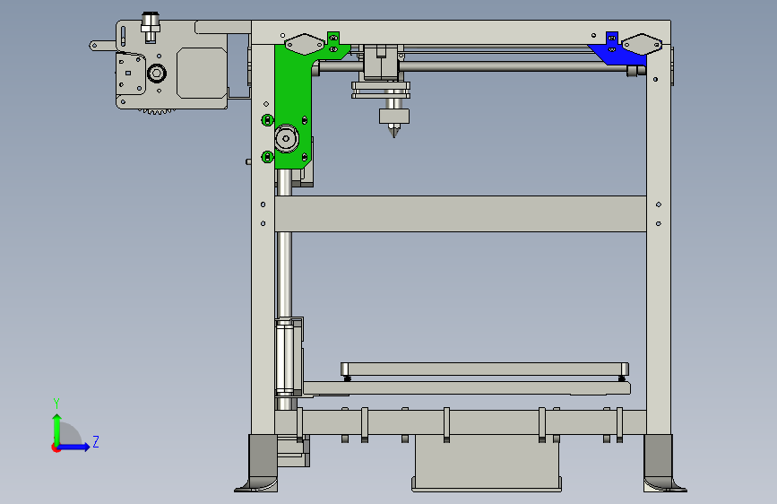The width and height of the screenshot is (777, 504).
Task: Select the gear teeth below extruder
Action: coord(157,111)
